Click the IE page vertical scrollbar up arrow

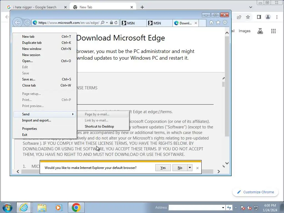point(227,33)
